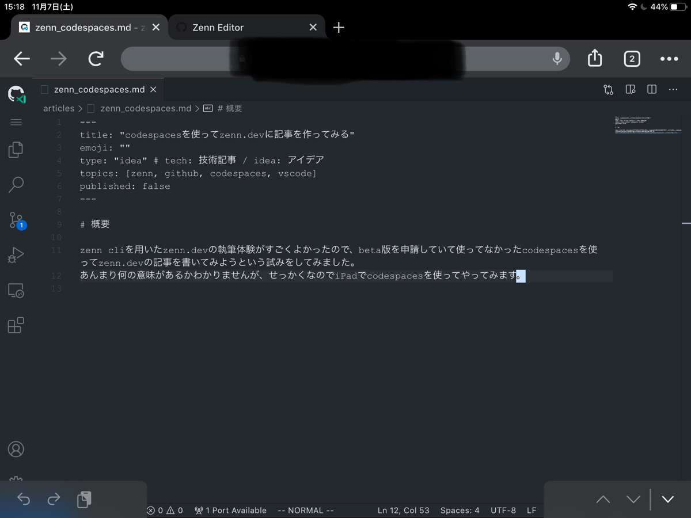Open Source Control view with 1 pending change
The image size is (691, 518).
17,220
